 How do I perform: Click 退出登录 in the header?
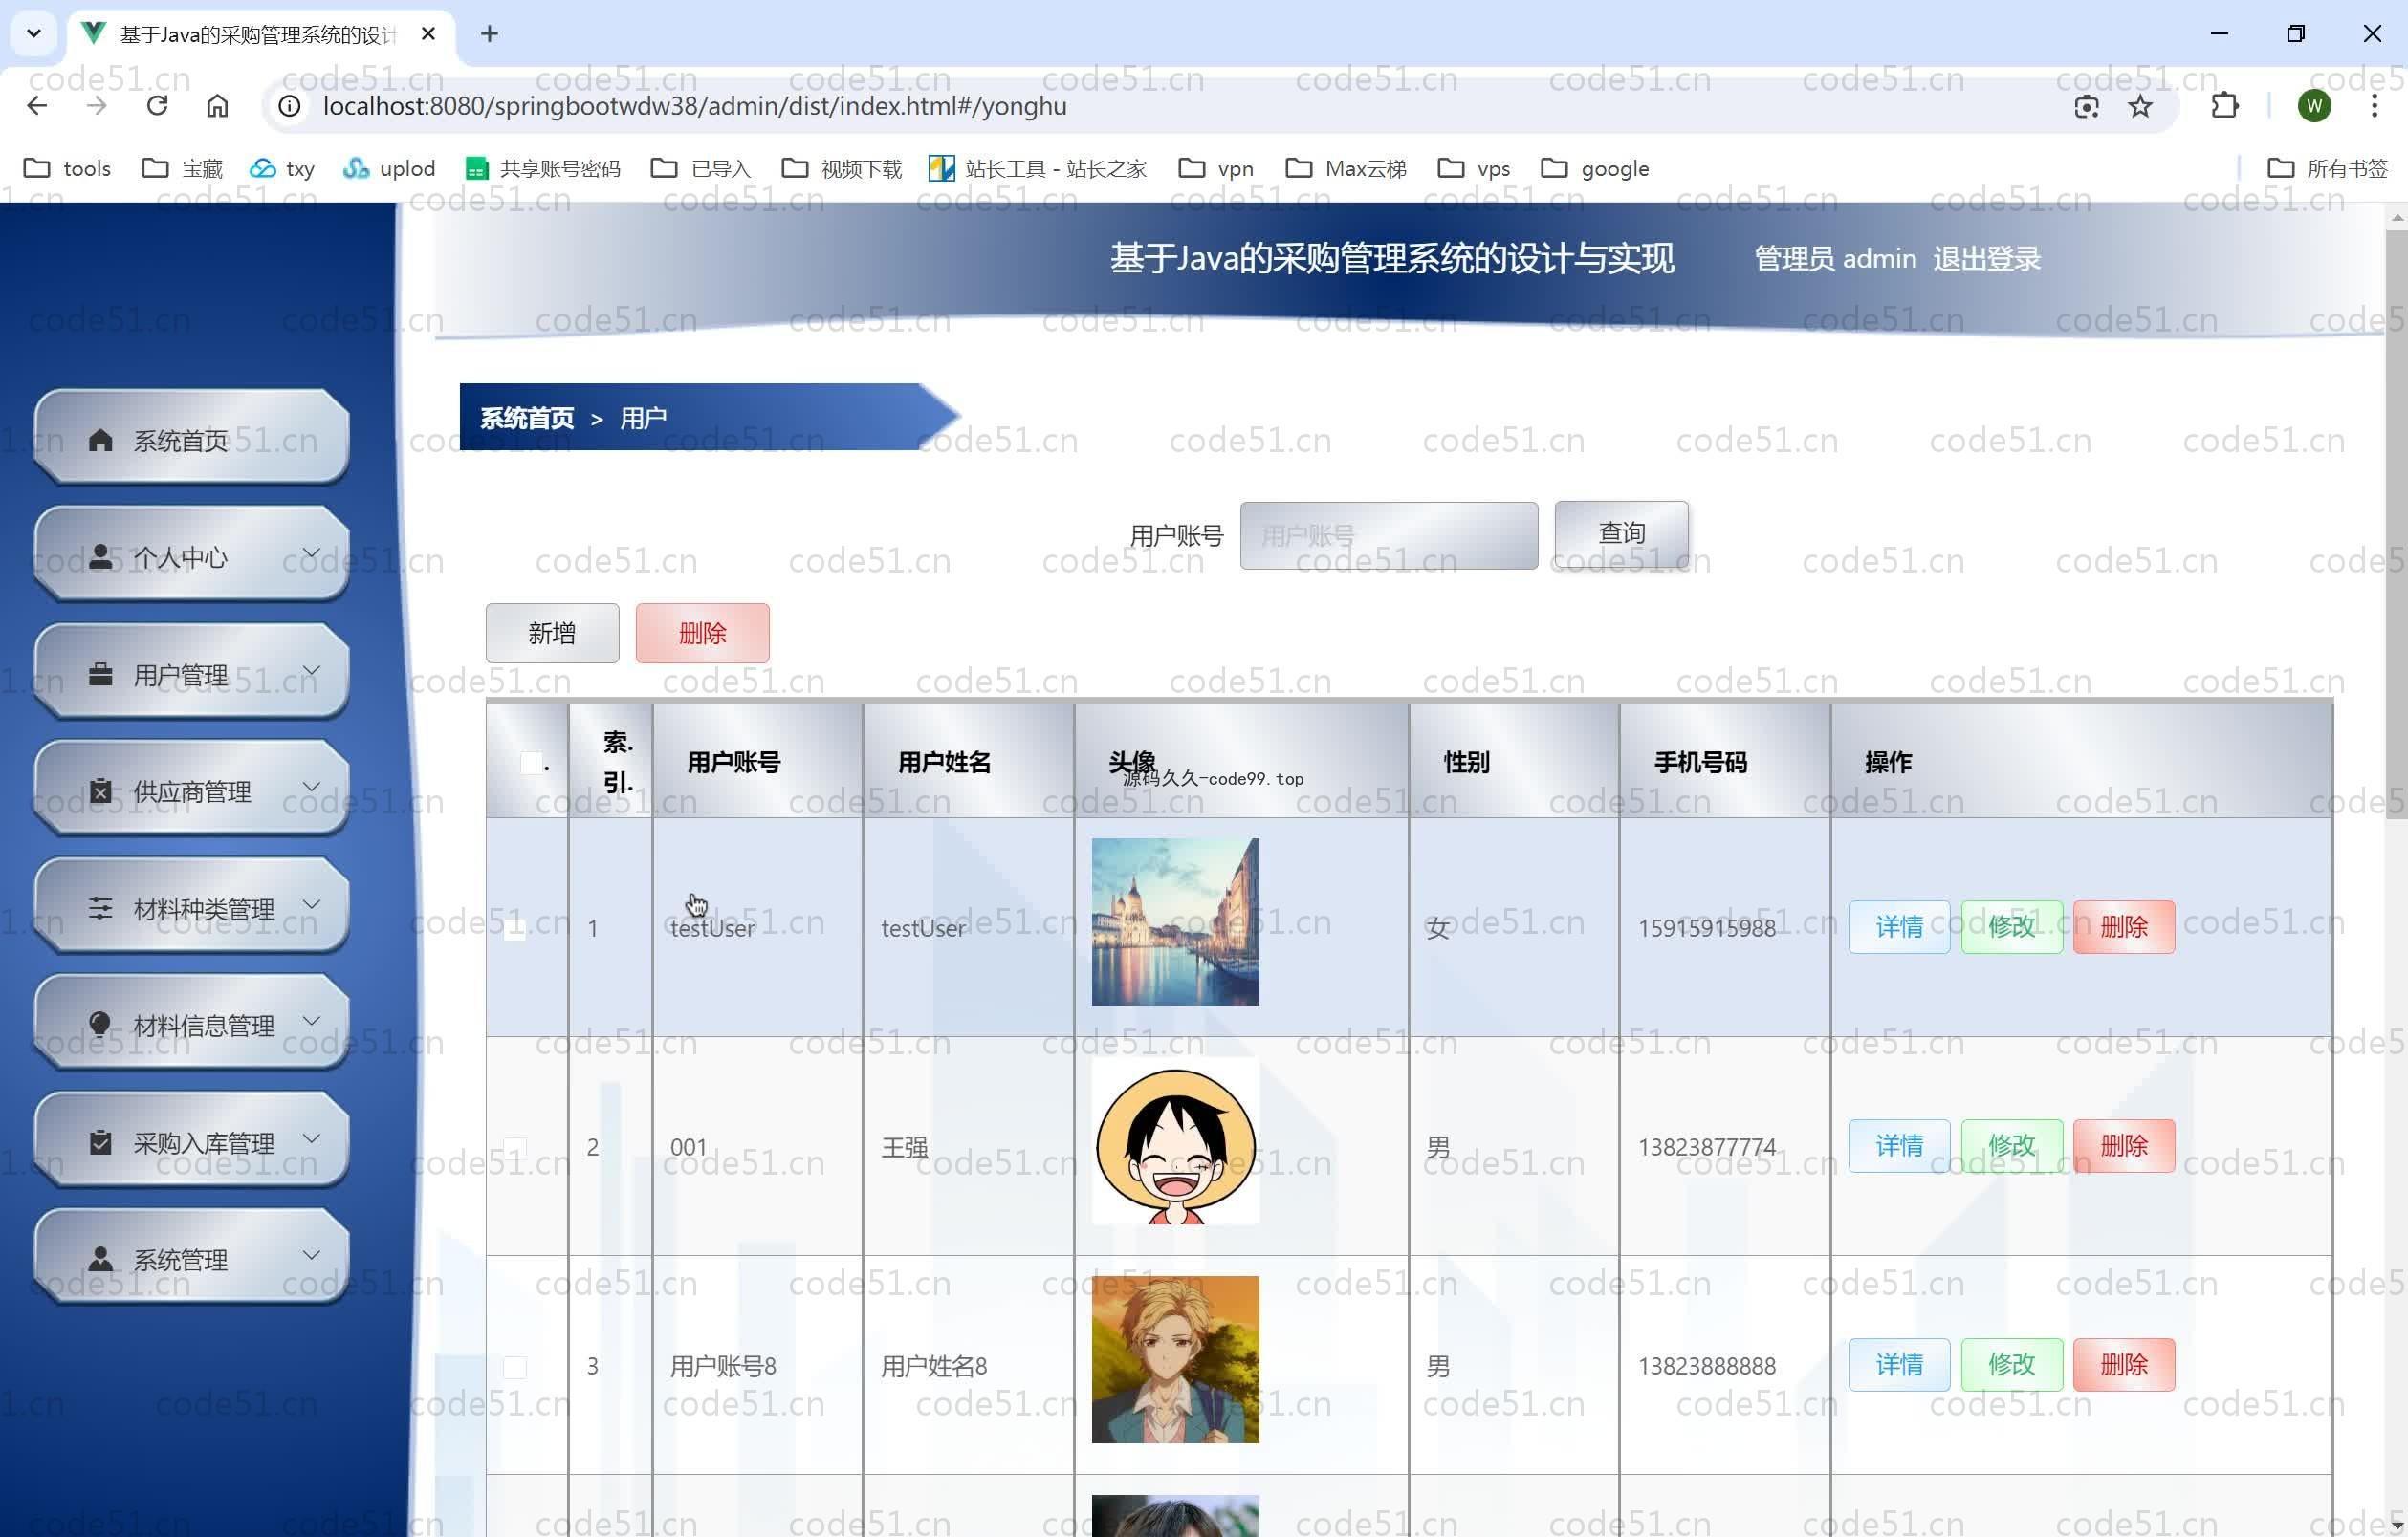coord(1986,259)
